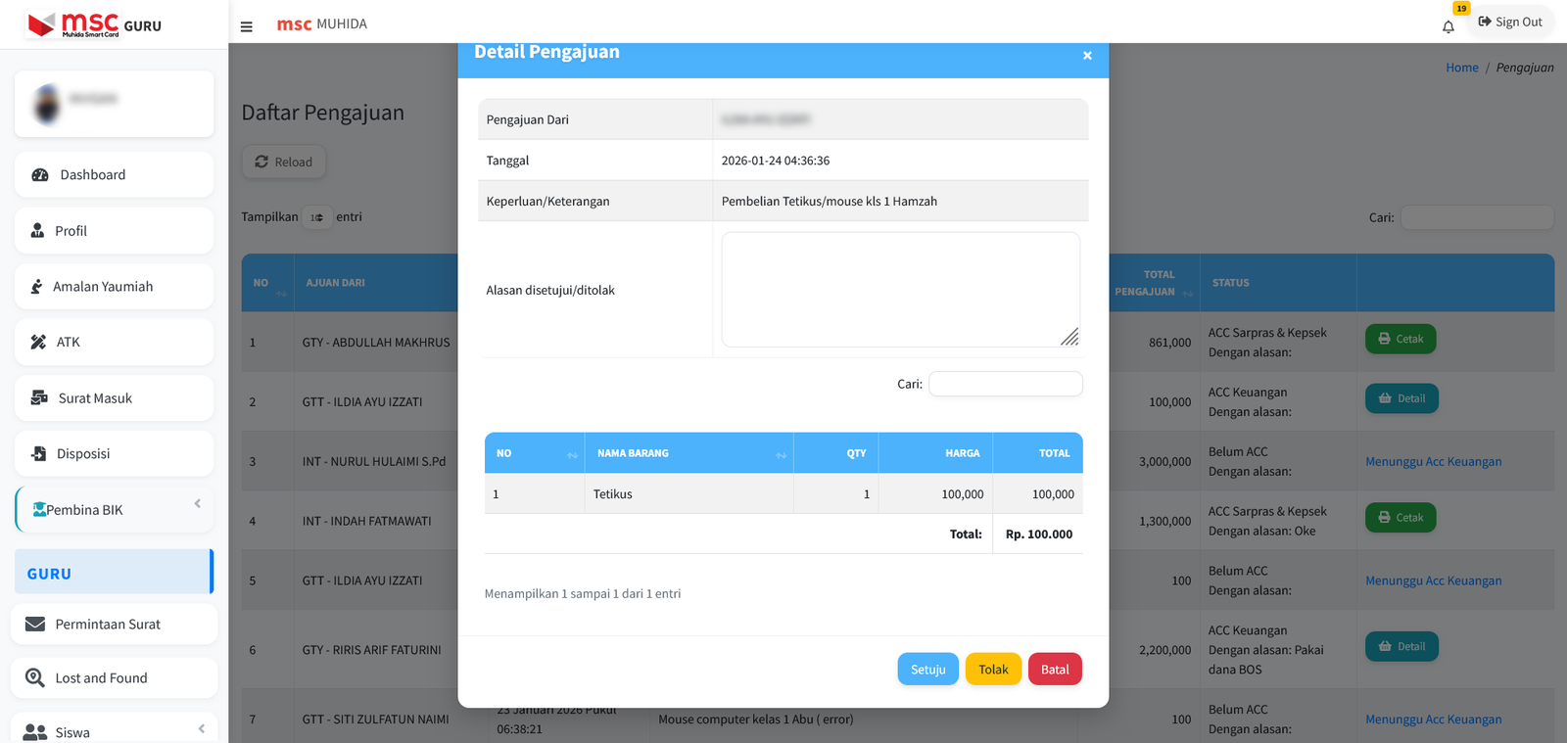Click the Siswa users icon

pyautogui.click(x=35, y=731)
